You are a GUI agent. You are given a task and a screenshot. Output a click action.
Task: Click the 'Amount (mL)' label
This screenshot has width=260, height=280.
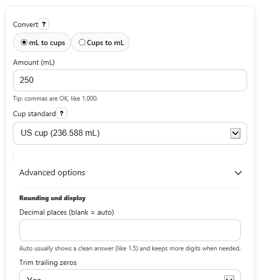(34, 63)
